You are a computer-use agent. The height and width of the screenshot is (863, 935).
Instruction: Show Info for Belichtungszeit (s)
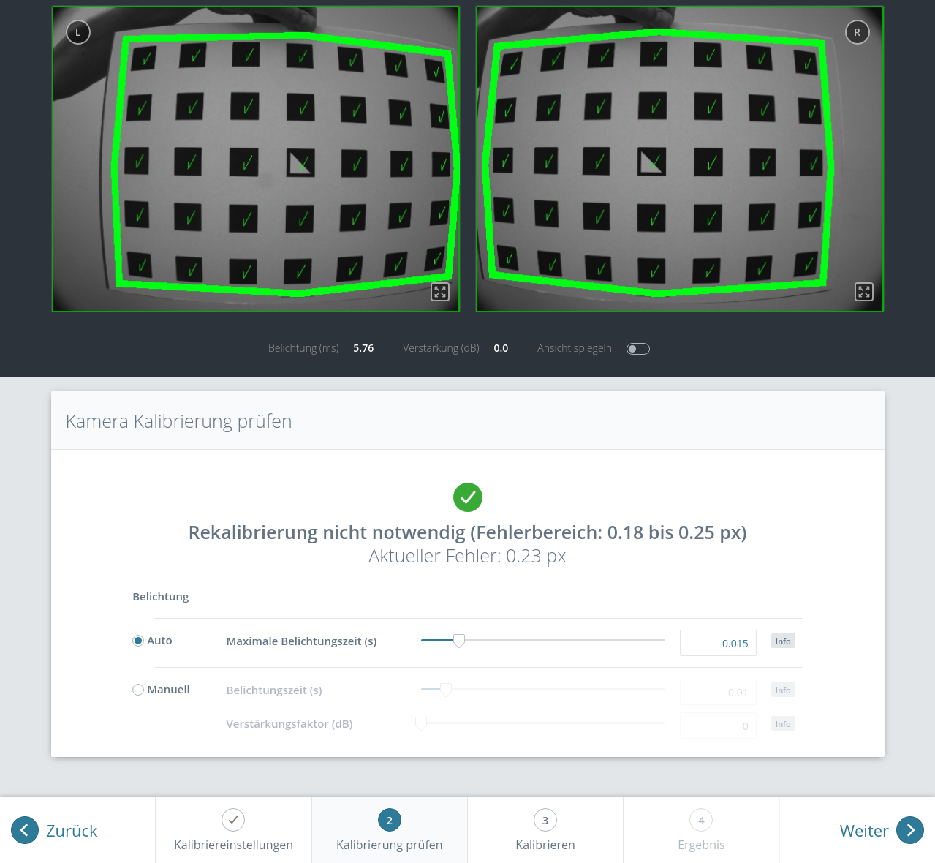click(x=783, y=690)
